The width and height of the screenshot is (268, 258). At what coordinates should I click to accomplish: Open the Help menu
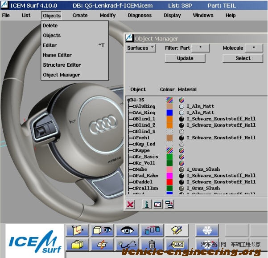point(231,16)
